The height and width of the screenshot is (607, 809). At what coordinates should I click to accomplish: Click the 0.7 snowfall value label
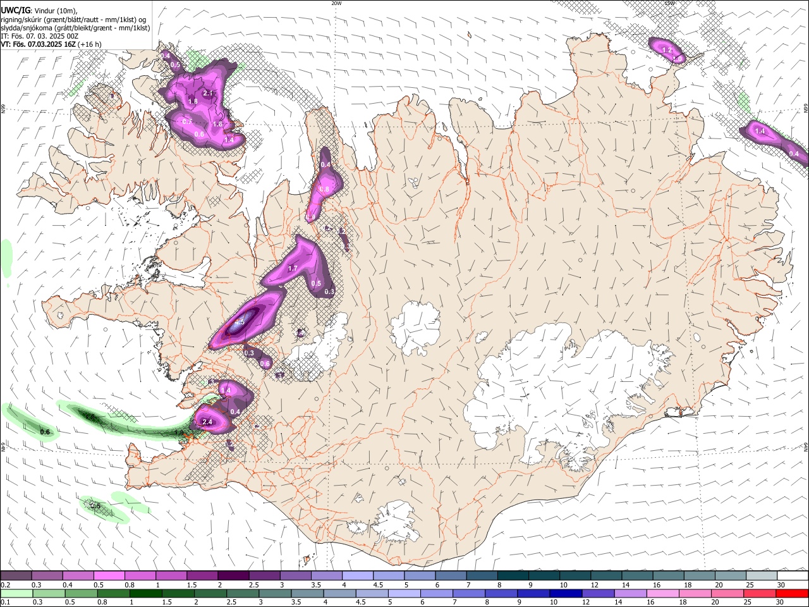tap(187, 121)
